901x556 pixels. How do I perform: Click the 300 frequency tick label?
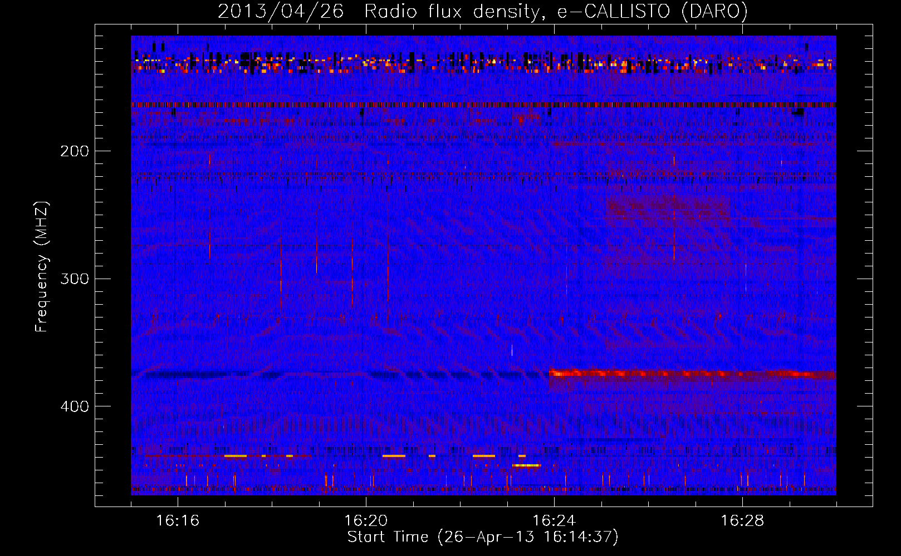pos(74,279)
